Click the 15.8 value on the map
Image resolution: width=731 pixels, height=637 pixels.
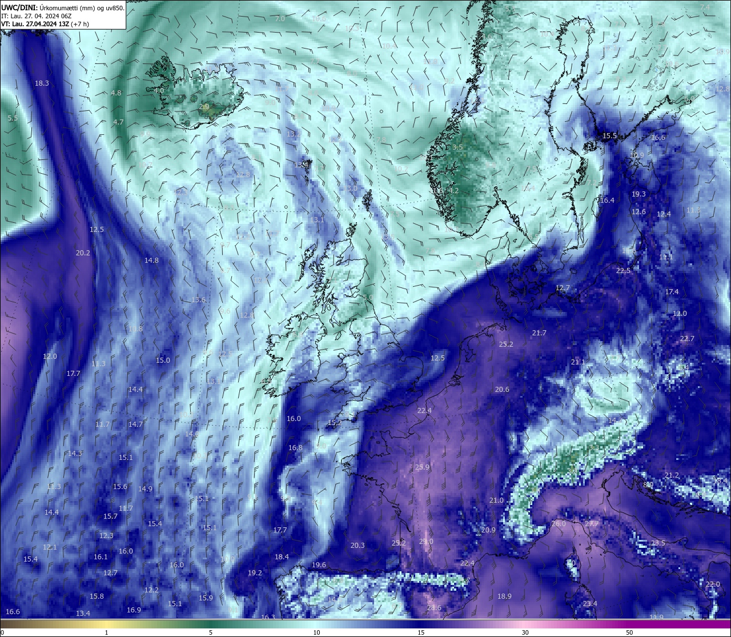pyautogui.click(x=97, y=596)
